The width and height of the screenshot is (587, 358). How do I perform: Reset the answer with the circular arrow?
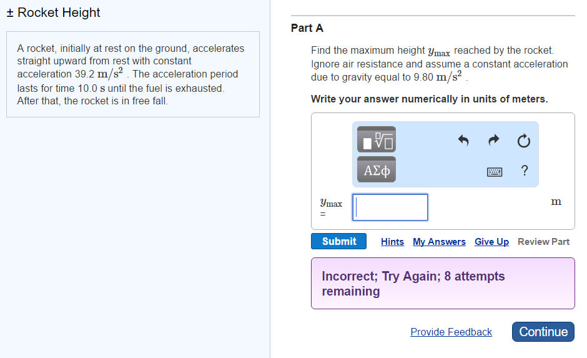click(523, 141)
